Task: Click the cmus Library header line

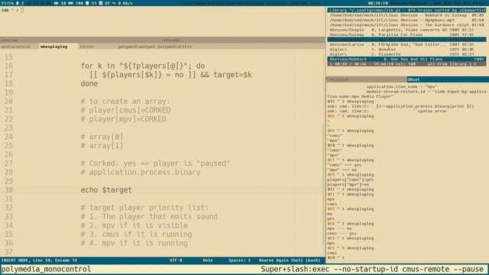Action: point(406,10)
